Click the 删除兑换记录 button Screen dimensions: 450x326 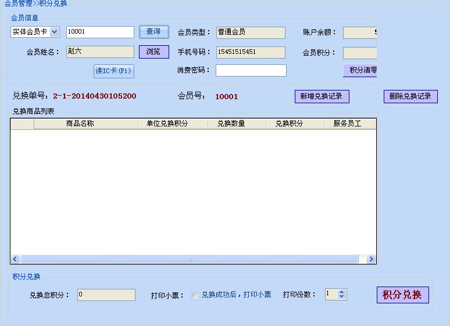pyautogui.click(x=410, y=96)
